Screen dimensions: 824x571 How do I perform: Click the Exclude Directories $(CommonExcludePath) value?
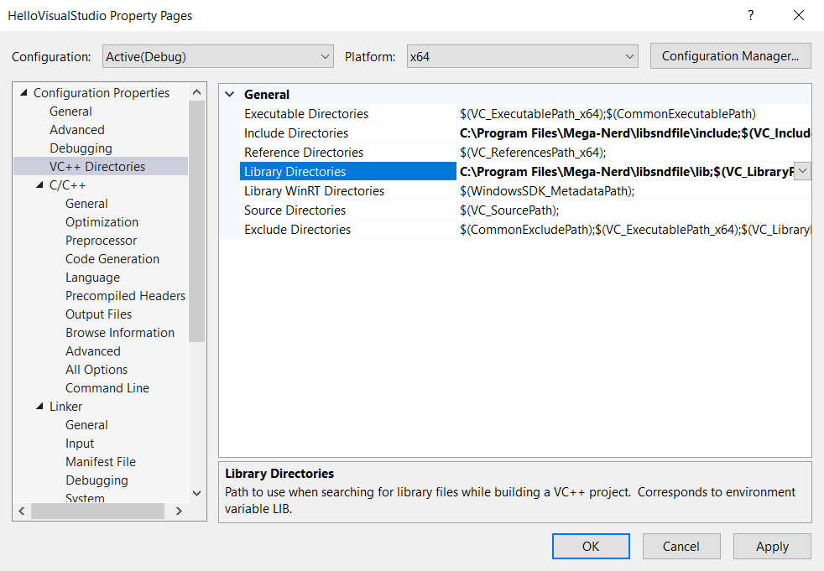click(635, 230)
